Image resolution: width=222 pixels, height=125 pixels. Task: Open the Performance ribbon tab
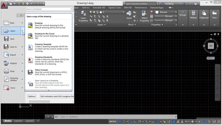click(x=141, y=8)
